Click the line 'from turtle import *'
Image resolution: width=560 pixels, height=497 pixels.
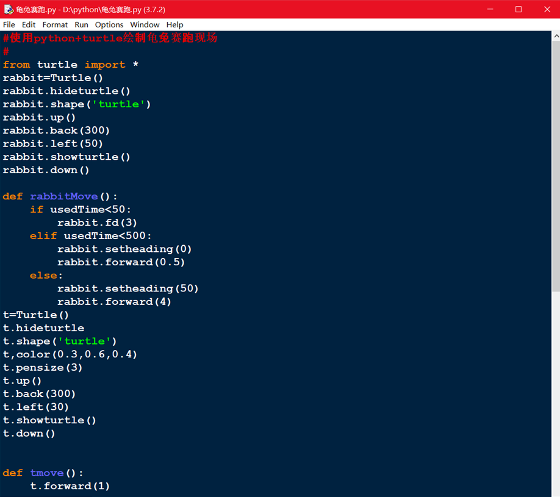71,65
